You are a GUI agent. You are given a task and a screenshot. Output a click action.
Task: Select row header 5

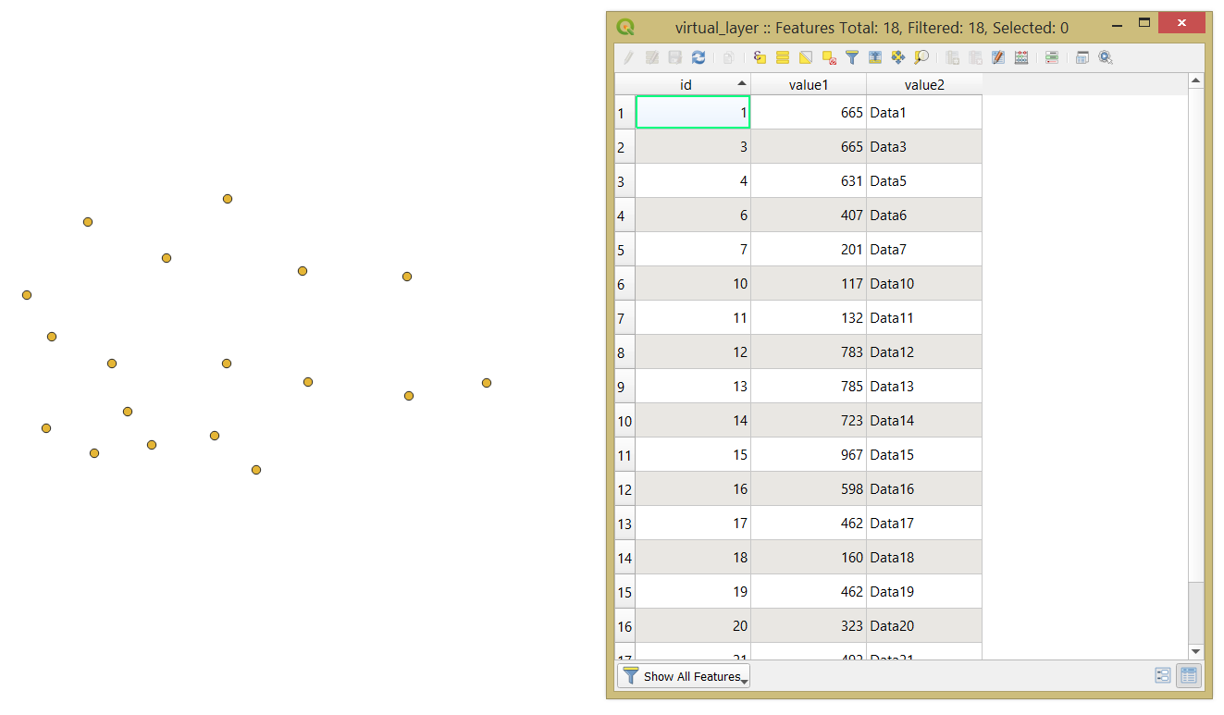point(624,250)
